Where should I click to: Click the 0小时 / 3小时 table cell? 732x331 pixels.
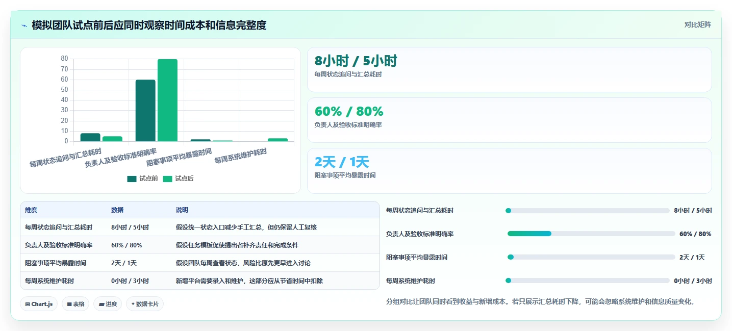point(130,281)
